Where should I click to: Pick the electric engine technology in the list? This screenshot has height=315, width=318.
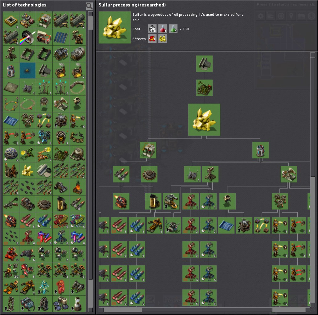click(x=77, y=54)
